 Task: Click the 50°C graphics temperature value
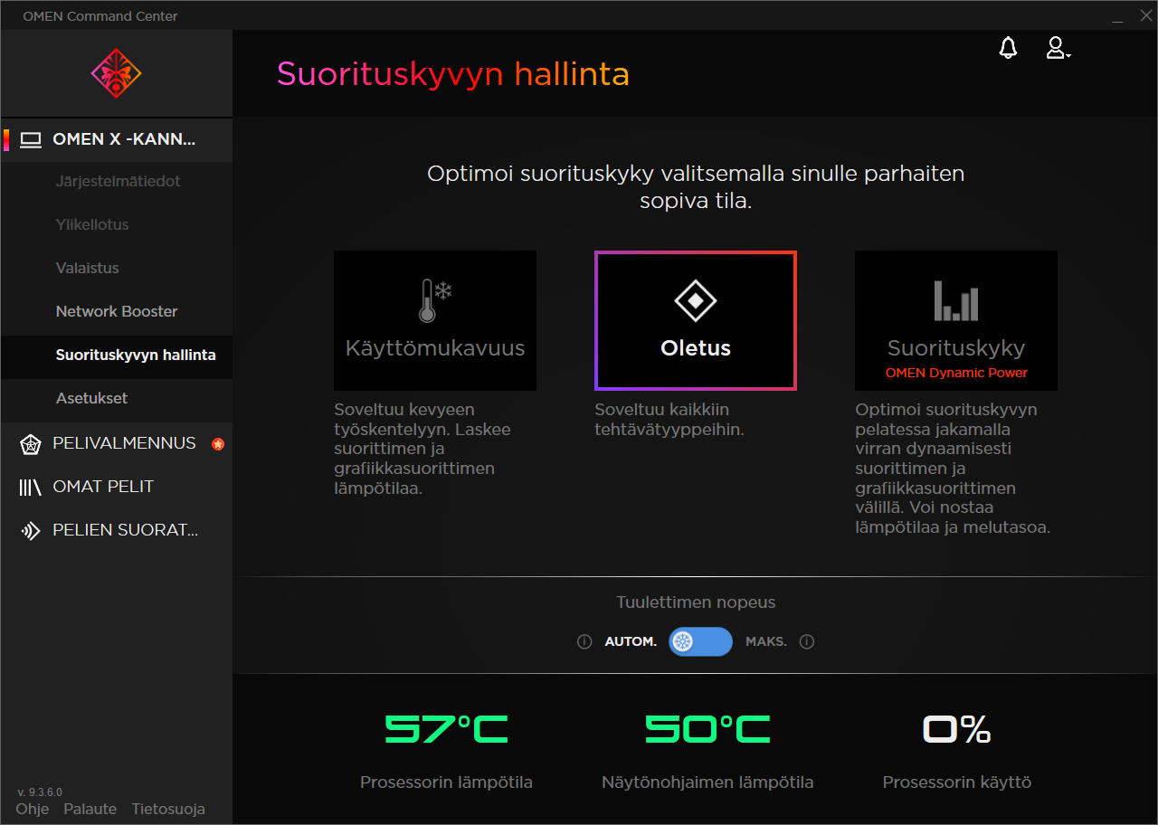coord(707,728)
